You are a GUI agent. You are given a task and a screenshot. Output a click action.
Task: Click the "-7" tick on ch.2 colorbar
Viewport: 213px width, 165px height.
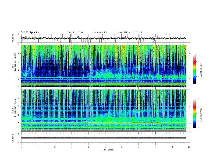198,128
